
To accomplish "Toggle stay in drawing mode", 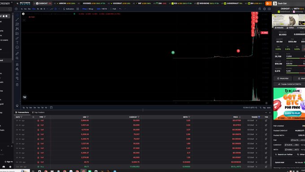I will [17, 69].
